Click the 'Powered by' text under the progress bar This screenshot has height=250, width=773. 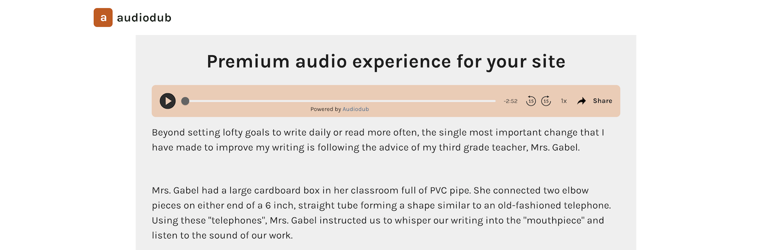pyautogui.click(x=325, y=109)
